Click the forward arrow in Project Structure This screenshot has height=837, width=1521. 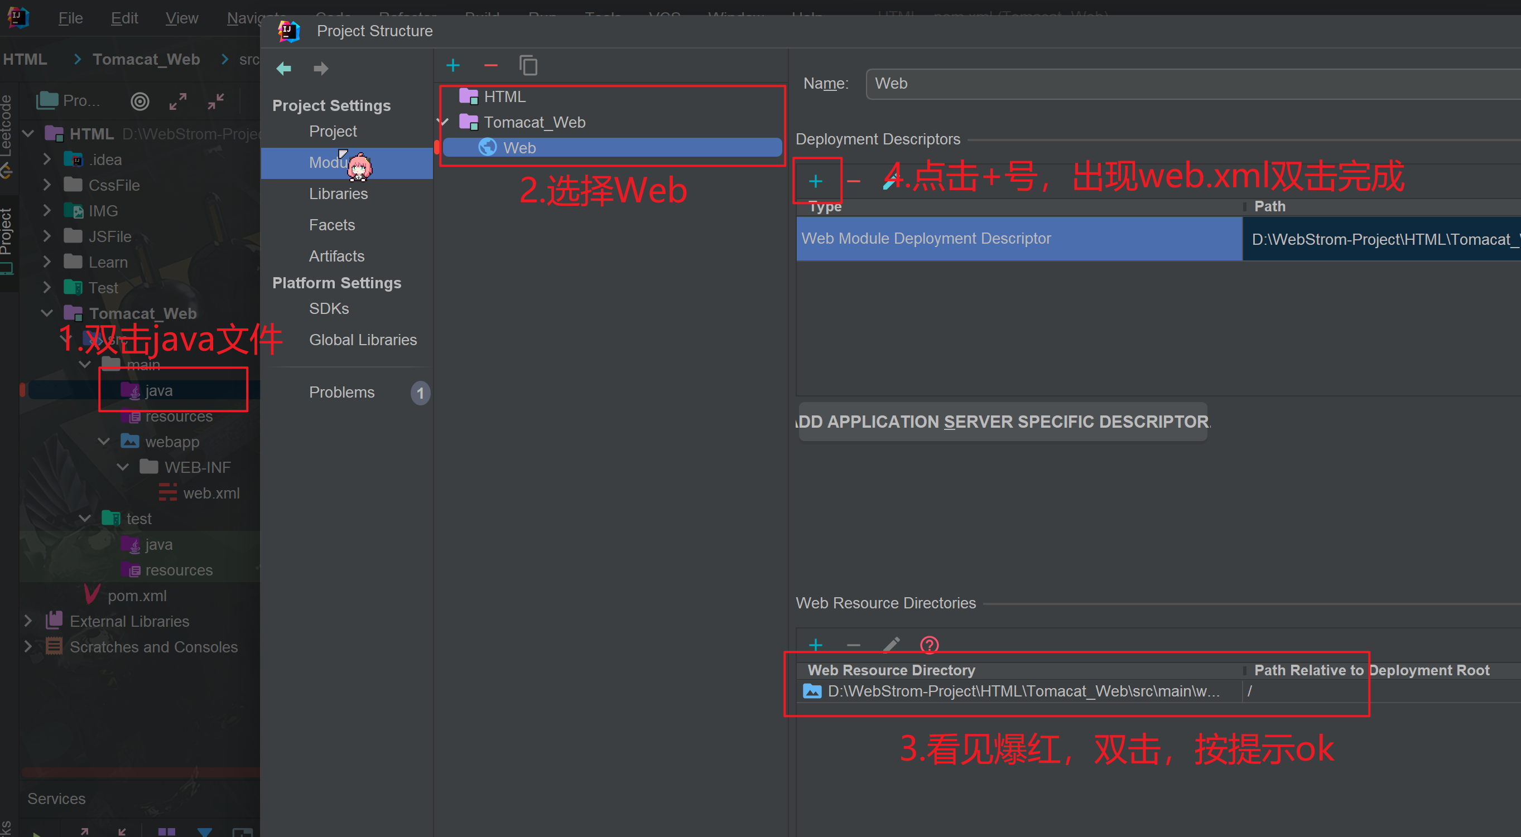tap(321, 69)
